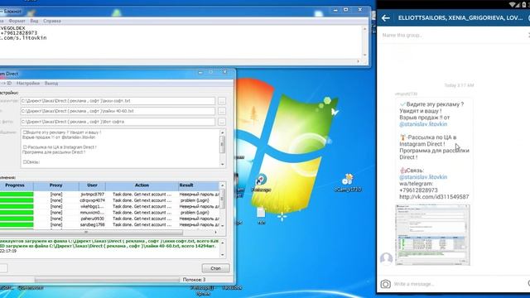Image resolution: width=530 pixels, height=298 pixels.
Task: Click the accounts path field with джон софт.txt
Action: (x=118, y=101)
